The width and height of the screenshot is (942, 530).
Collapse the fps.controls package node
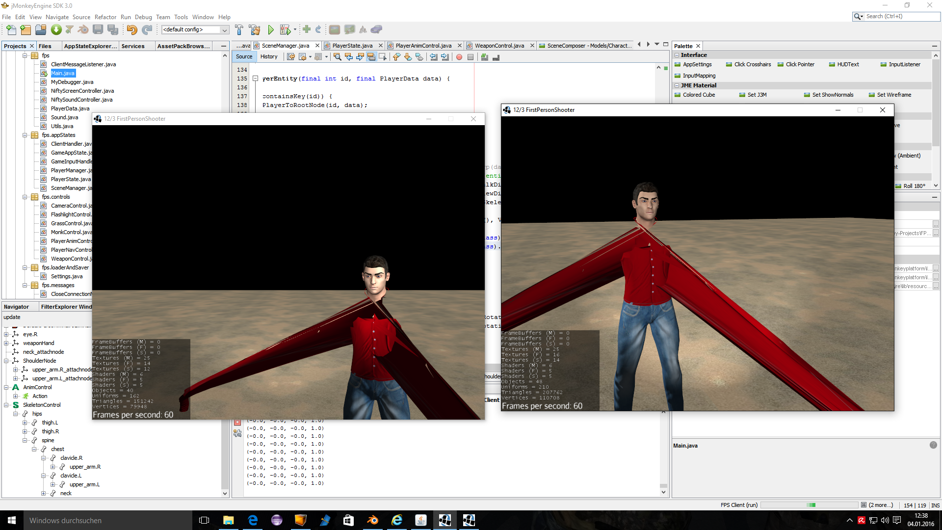click(25, 197)
